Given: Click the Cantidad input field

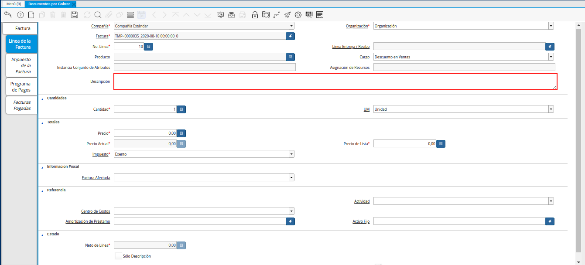Looking at the screenshot, I should (x=145, y=109).
